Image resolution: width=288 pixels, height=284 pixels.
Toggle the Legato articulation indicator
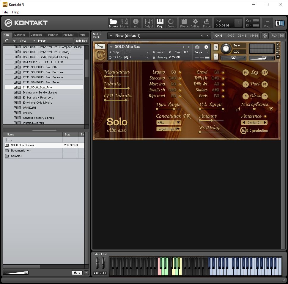point(180,72)
